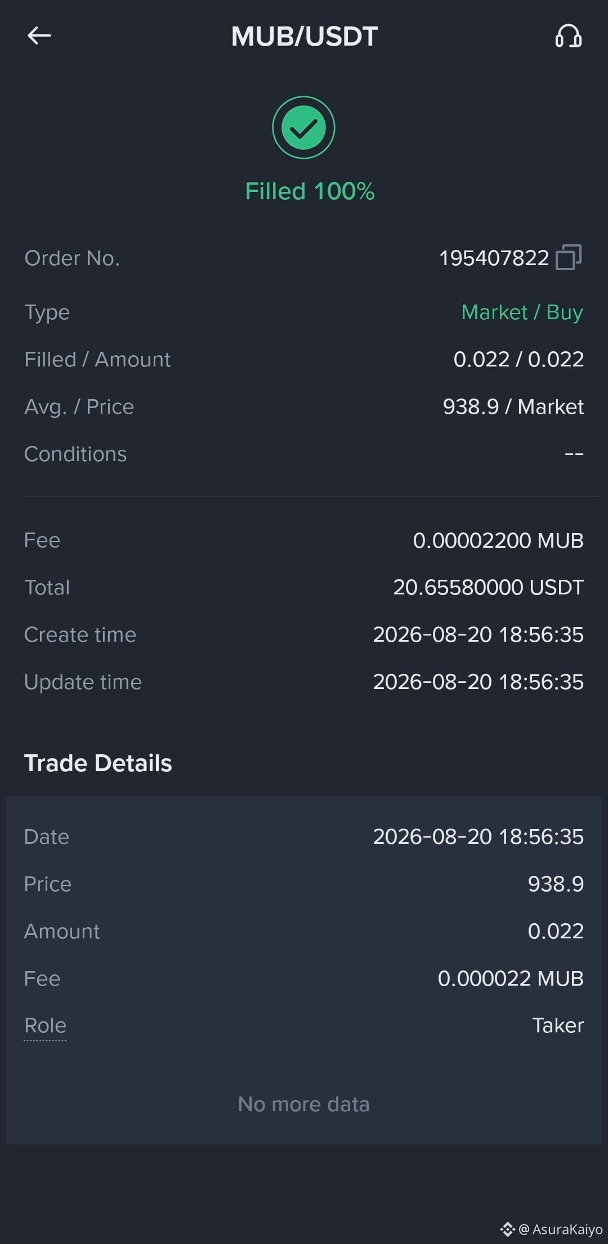Select order number 195407822

pyautogui.click(x=494, y=258)
